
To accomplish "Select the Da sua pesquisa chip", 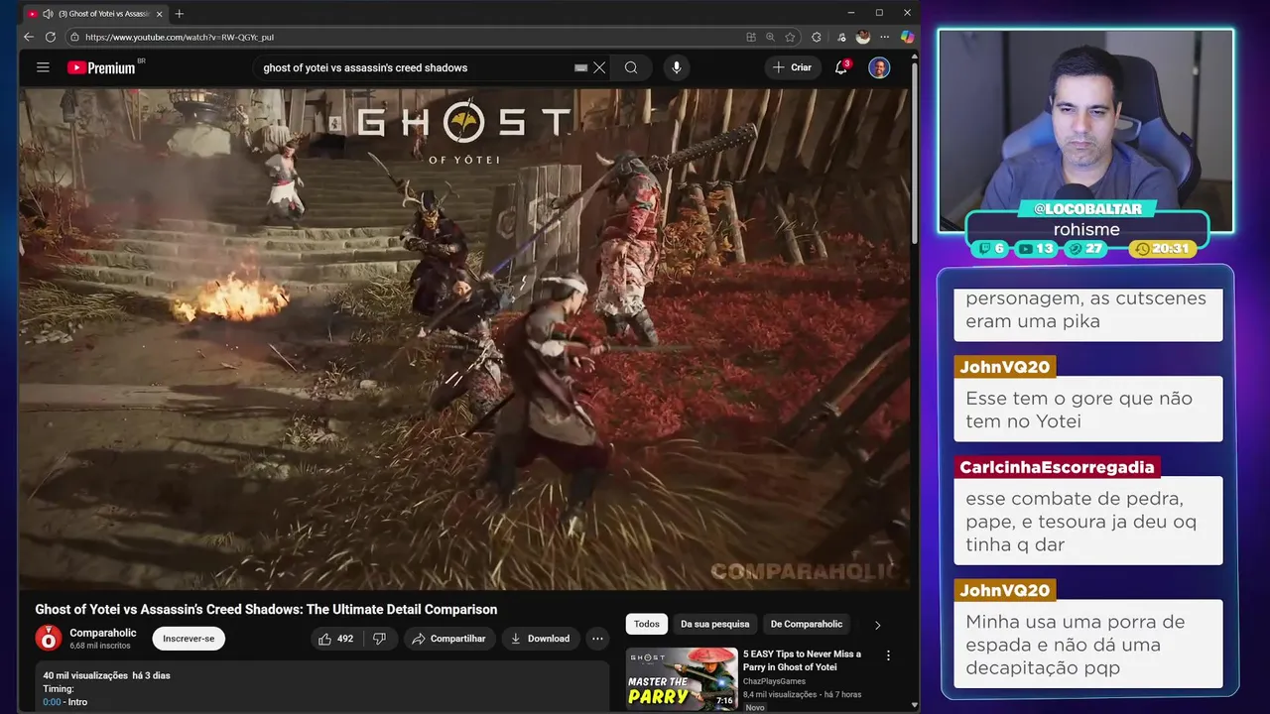I will coord(715,624).
